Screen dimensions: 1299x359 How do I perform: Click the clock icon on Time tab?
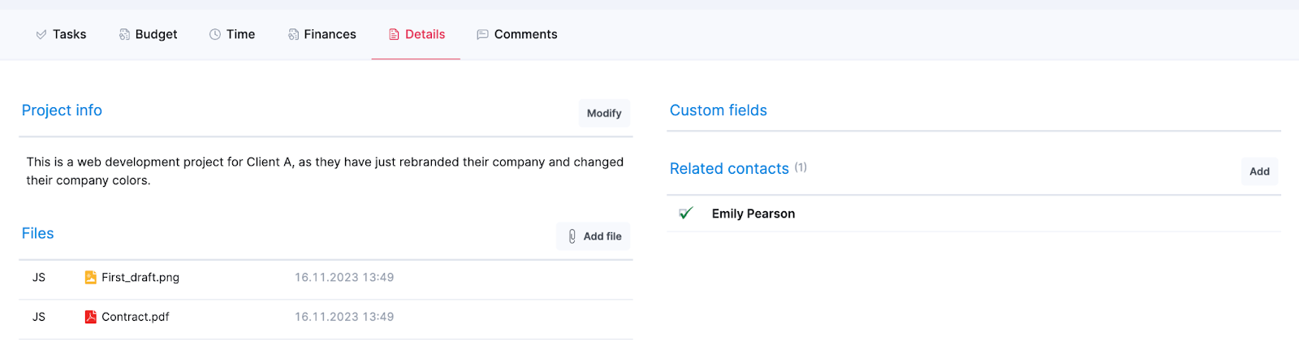pos(215,34)
